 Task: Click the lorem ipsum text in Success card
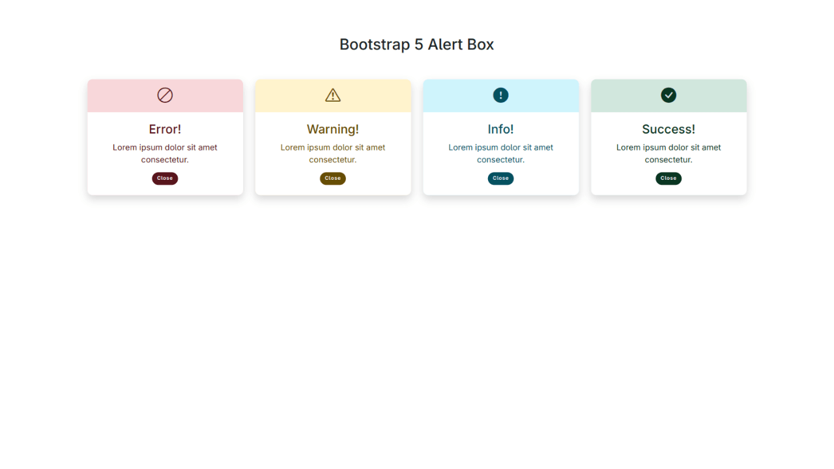669,153
